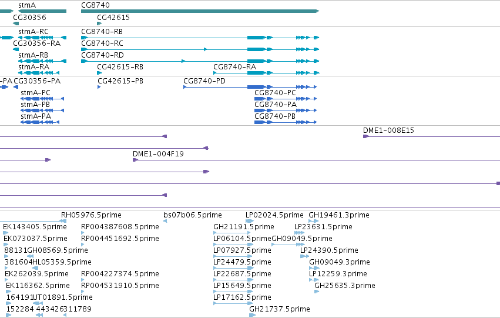Click the DME1-008E15 start arrow

[x=366, y=136]
